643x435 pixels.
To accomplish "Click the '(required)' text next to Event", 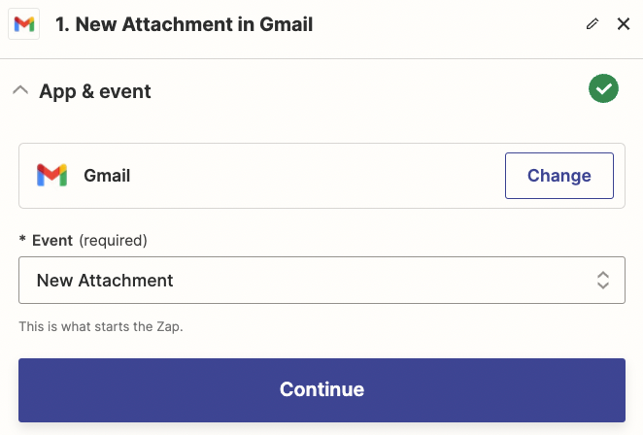I will [113, 240].
